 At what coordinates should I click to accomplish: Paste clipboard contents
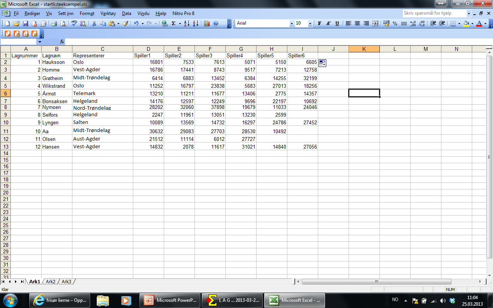[x=112, y=23]
